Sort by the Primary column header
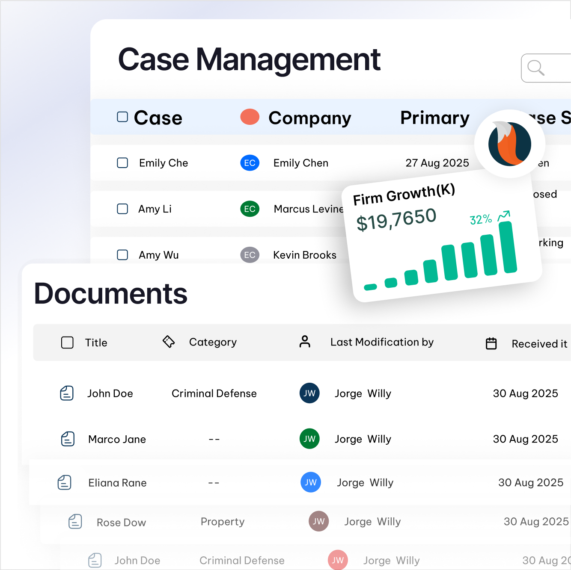The height and width of the screenshot is (570, 571). pos(434,118)
